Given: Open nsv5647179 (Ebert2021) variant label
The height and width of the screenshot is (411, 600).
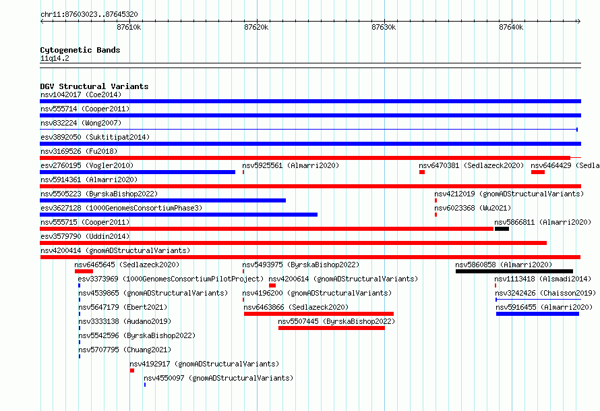Looking at the screenshot, I should (x=123, y=307).
